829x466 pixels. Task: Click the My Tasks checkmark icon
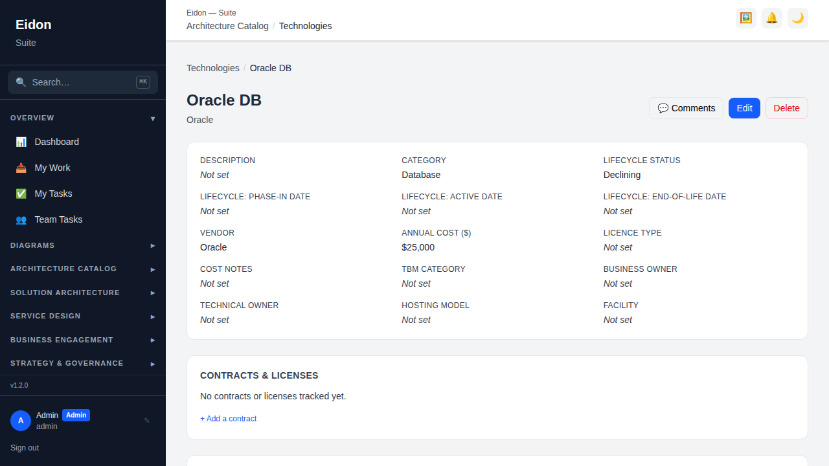point(21,194)
